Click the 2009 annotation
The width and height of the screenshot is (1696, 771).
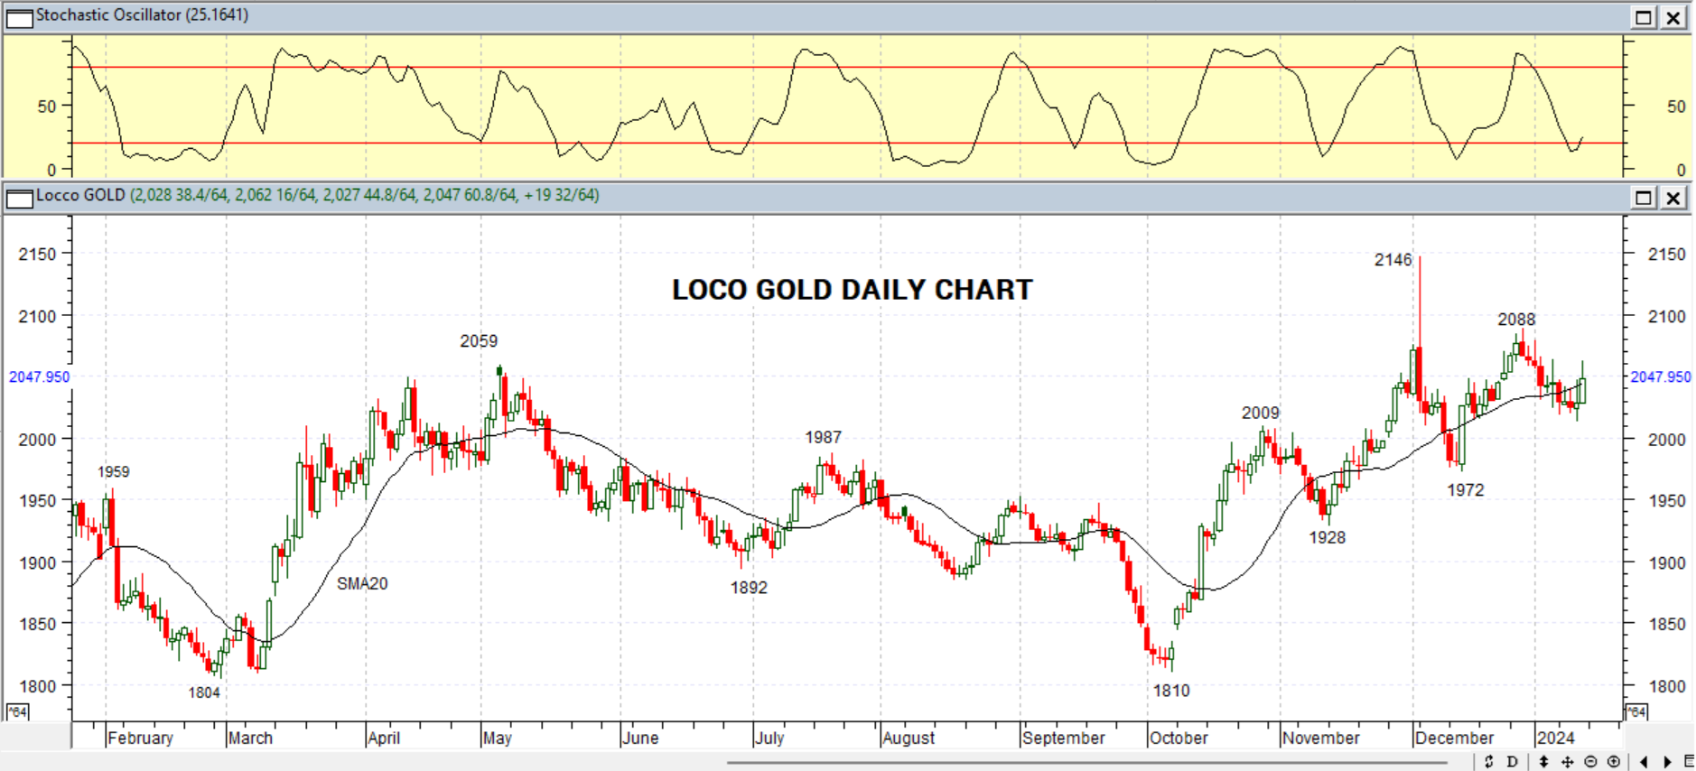click(1260, 413)
